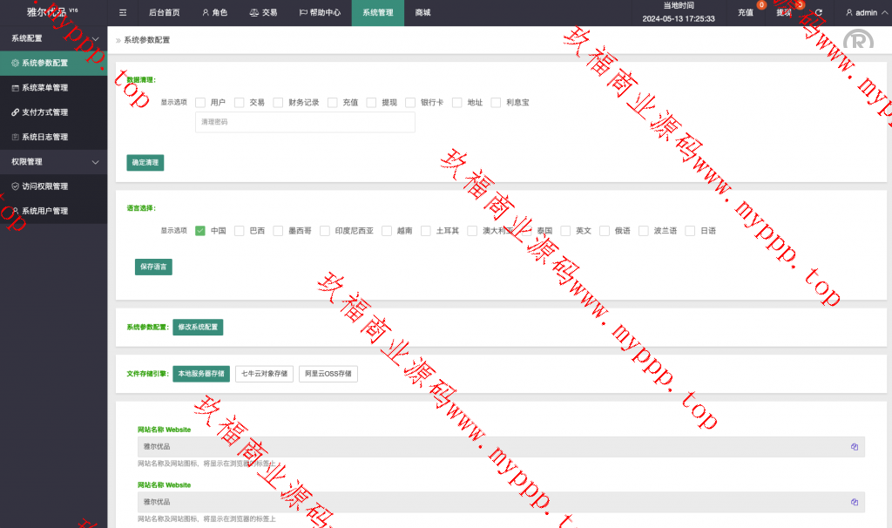Screen dimensions: 892x528
Task: Focus the 清理密码 input field
Action: click(305, 122)
